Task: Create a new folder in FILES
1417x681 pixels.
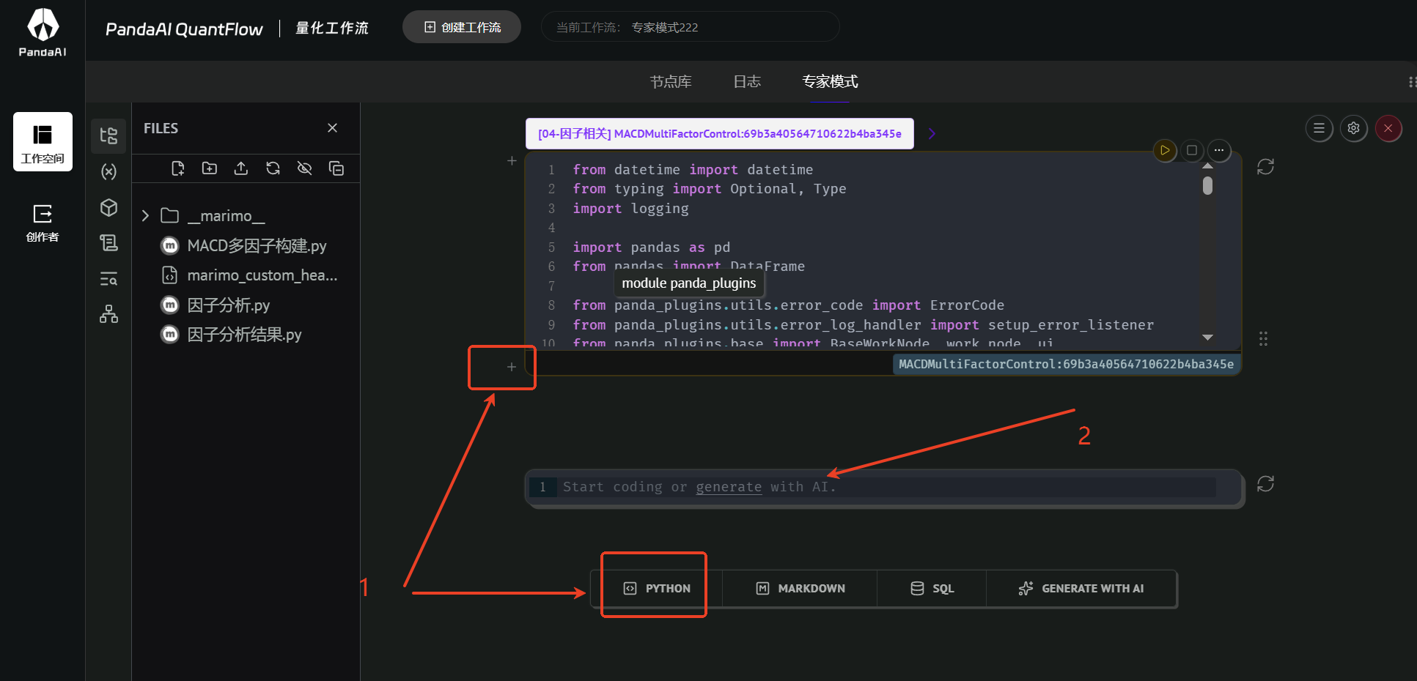Action: [x=210, y=168]
